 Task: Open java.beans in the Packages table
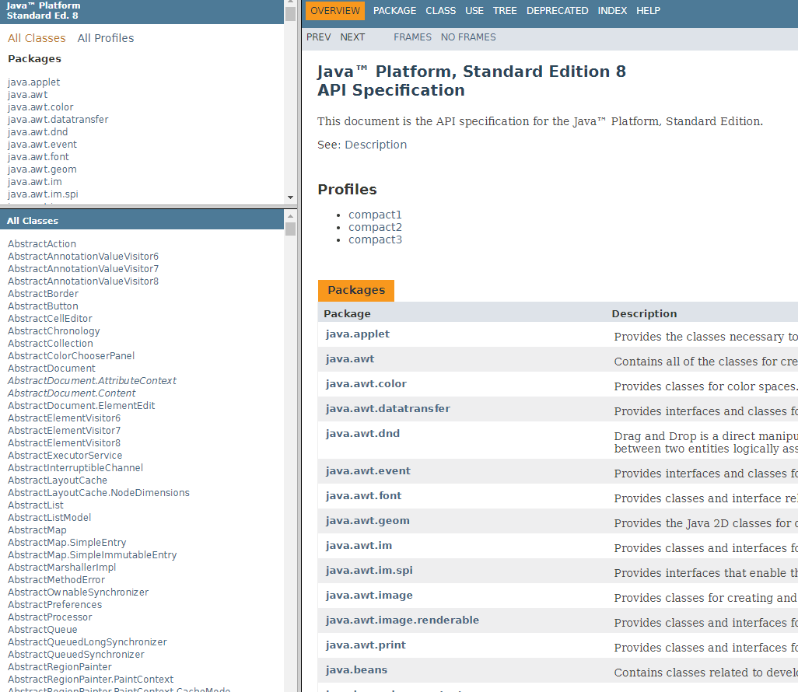pos(356,671)
